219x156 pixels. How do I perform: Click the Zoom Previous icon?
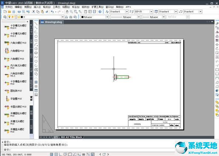(80, 12)
